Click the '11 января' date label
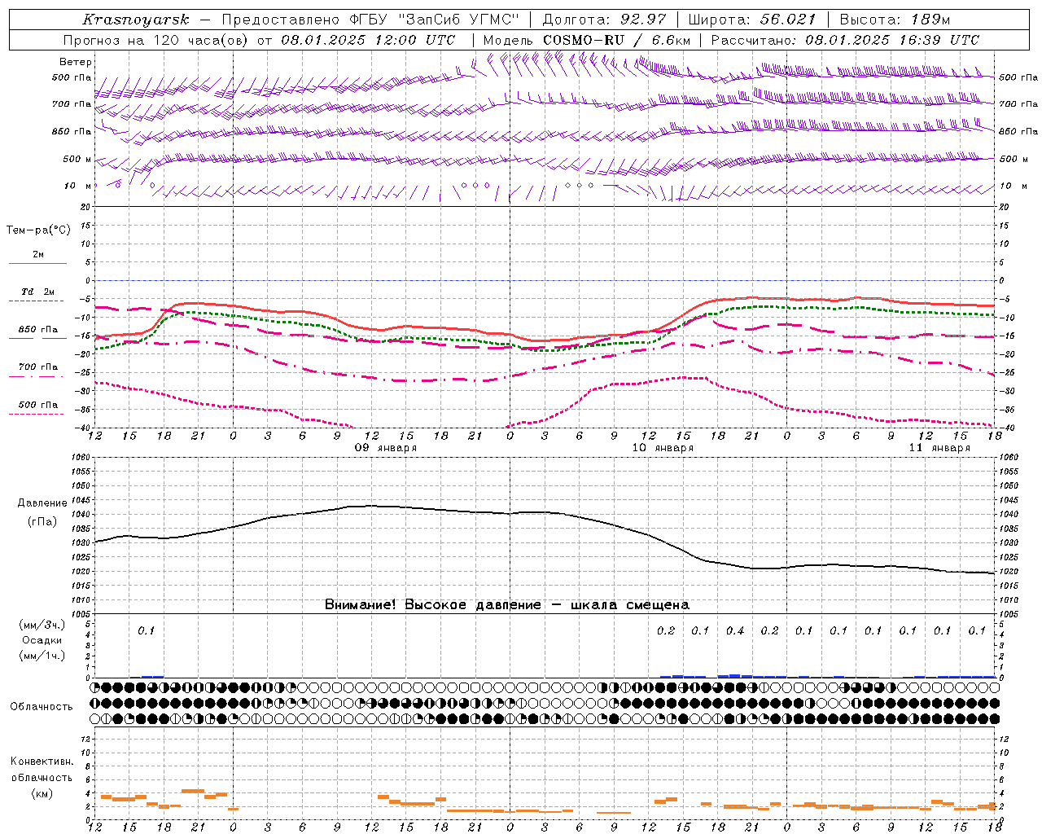 click(x=939, y=448)
